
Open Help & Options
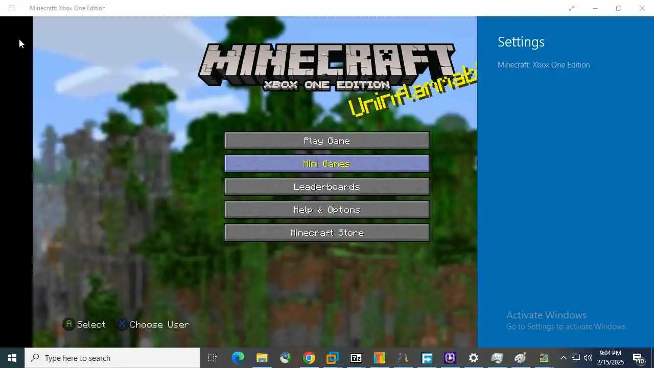[x=327, y=210]
